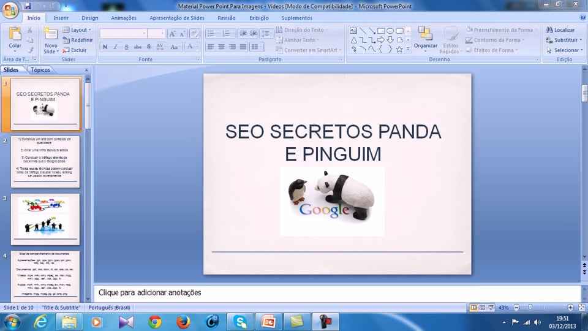Open PowerPoint help question mark
The height and width of the screenshot is (331, 588).
[582, 17]
